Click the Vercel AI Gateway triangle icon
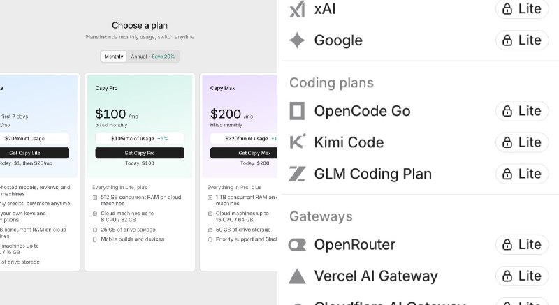 click(x=297, y=276)
